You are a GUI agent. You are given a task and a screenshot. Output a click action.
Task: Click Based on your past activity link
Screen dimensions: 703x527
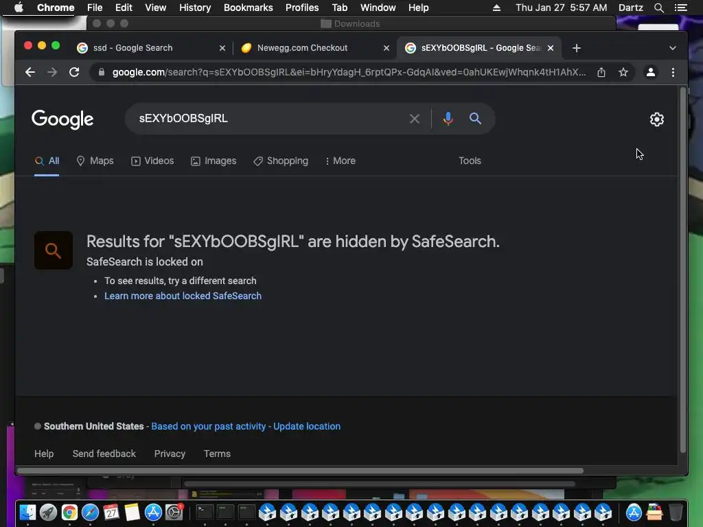(209, 426)
